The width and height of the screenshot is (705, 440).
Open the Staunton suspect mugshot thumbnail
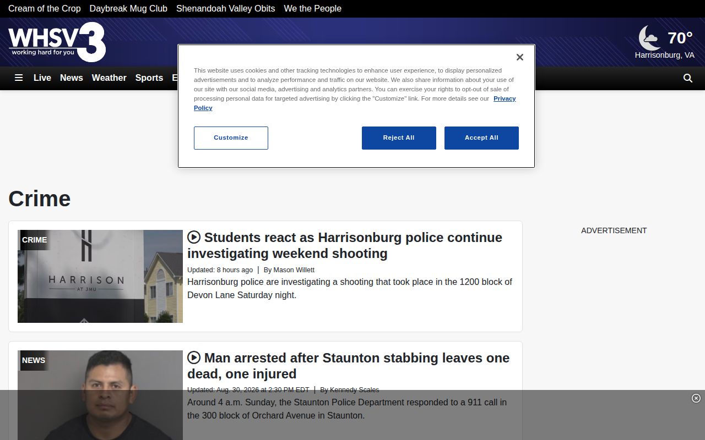click(100, 395)
